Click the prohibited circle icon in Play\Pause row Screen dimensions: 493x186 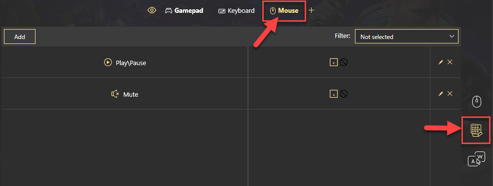pos(344,62)
